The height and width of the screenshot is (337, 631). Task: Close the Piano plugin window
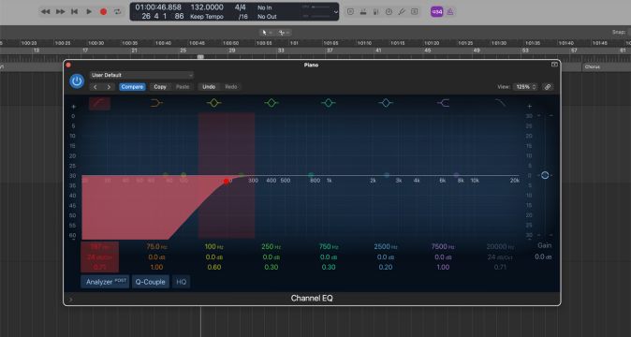coord(68,65)
